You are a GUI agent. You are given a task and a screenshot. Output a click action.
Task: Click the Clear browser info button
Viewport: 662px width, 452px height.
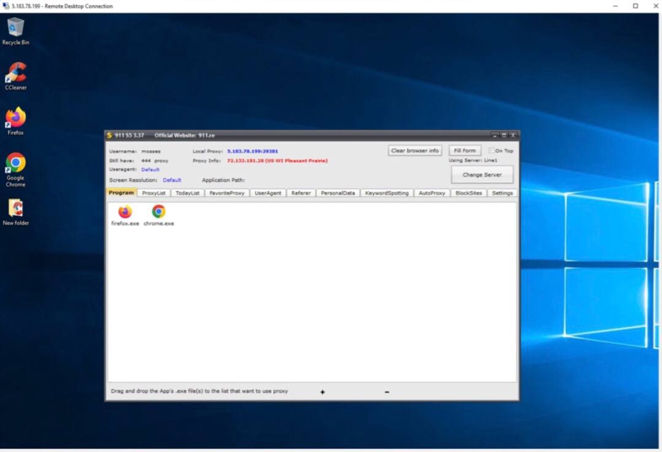click(415, 150)
